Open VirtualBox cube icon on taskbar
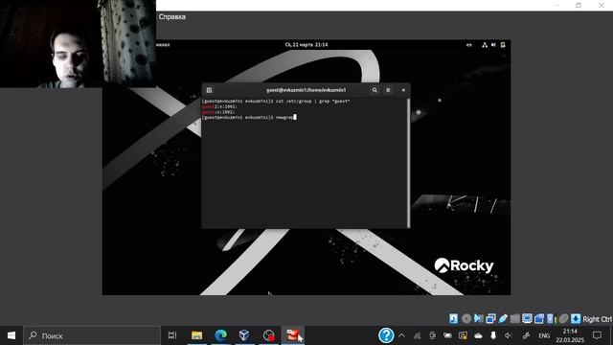 244,335
